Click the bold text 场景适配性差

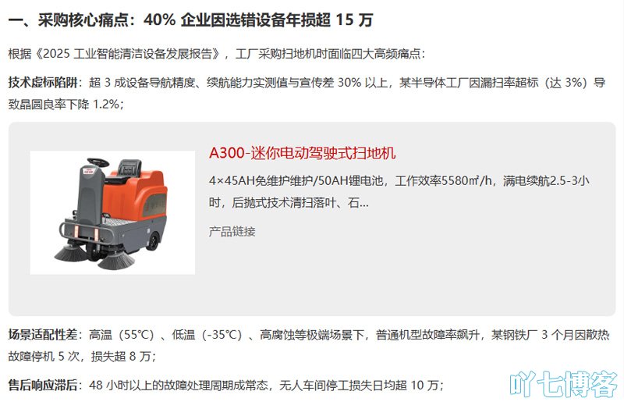click(x=43, y=334)
